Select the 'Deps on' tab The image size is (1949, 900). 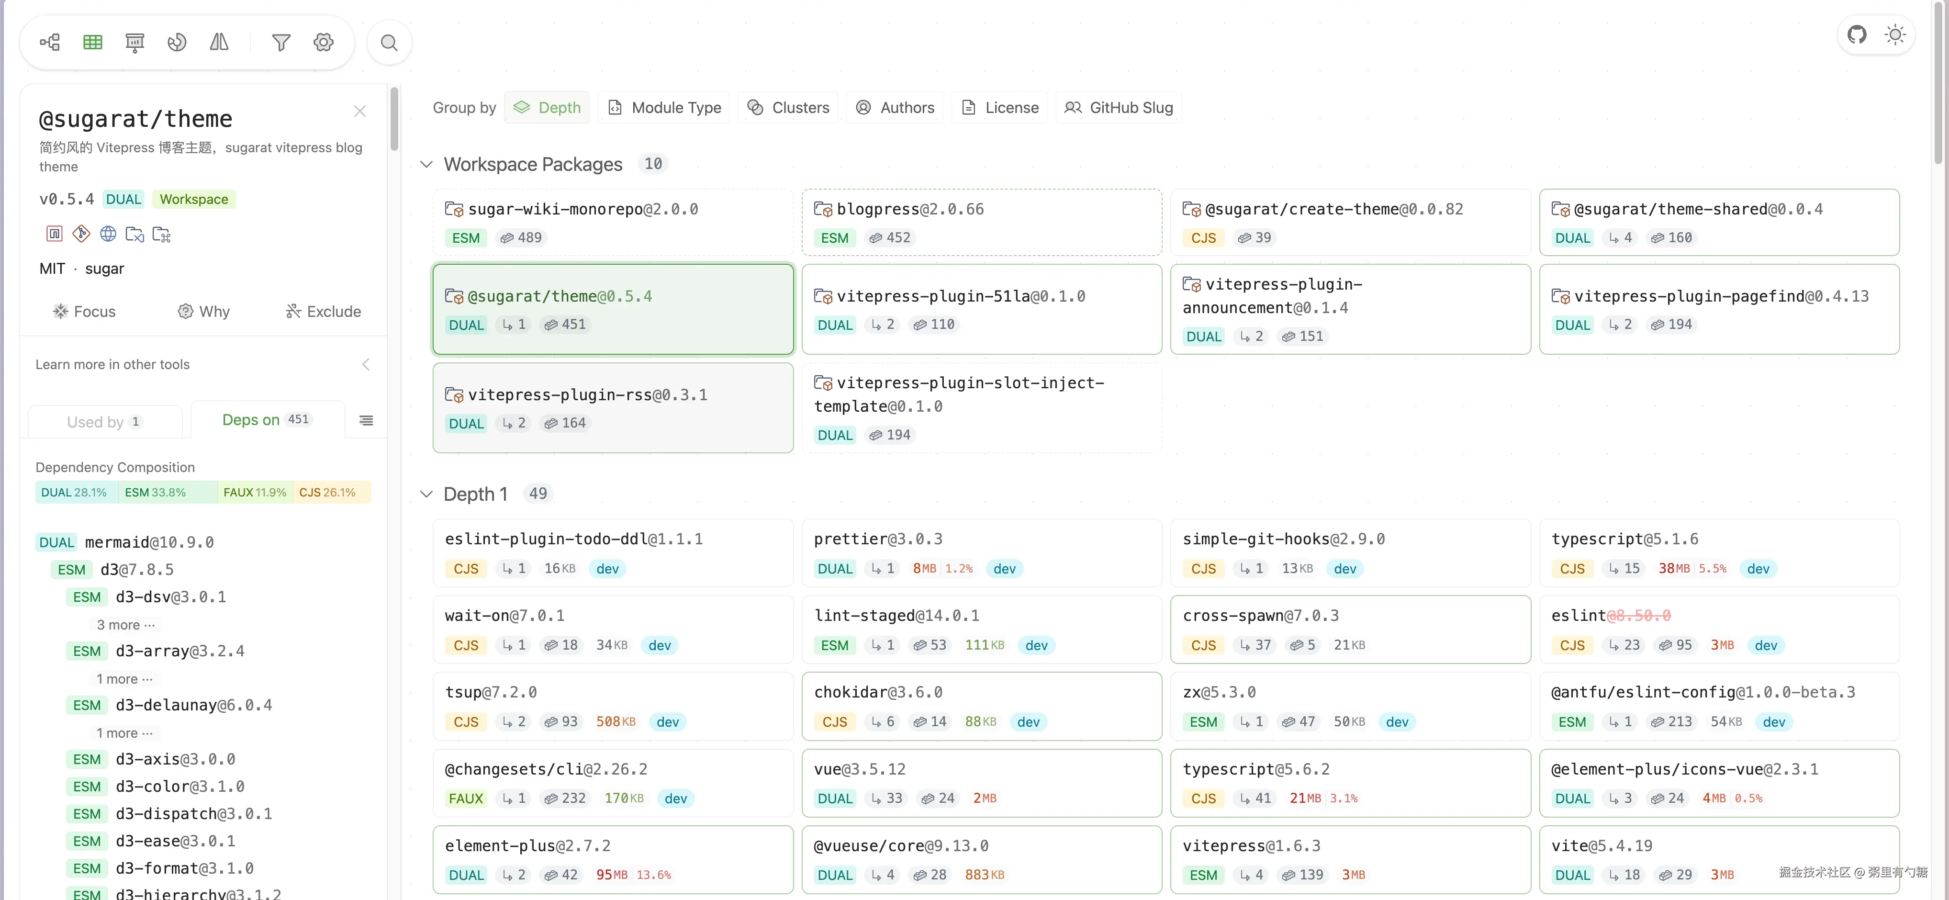tap(266, 419)
